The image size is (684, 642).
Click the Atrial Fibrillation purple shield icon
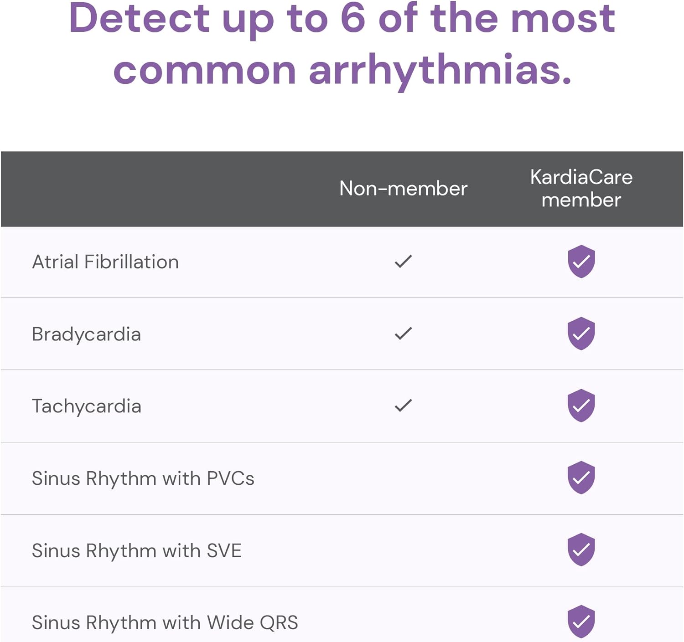(581, 262)
